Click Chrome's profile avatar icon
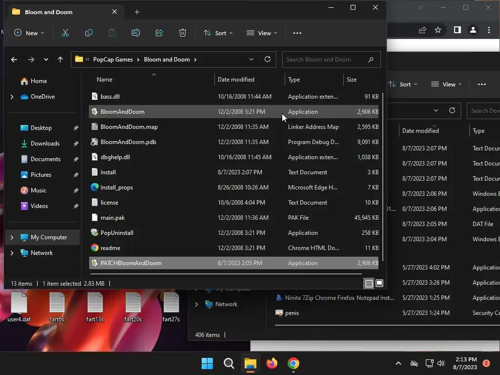Image resolution: width=500 pixels, height=375 pixels. (x=473, y=30)
